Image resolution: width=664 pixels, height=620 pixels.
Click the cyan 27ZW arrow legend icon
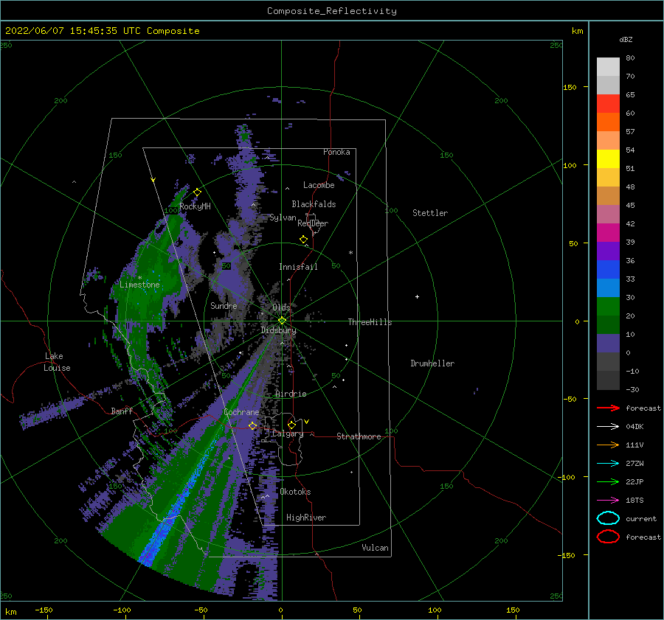pos(608,464)
